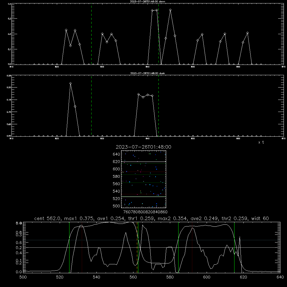The width and height of the screenshot is (287, 287).
Task: Click the rightmost solid green vertical line in bottom plot
Action: click(x=234, y=247)
